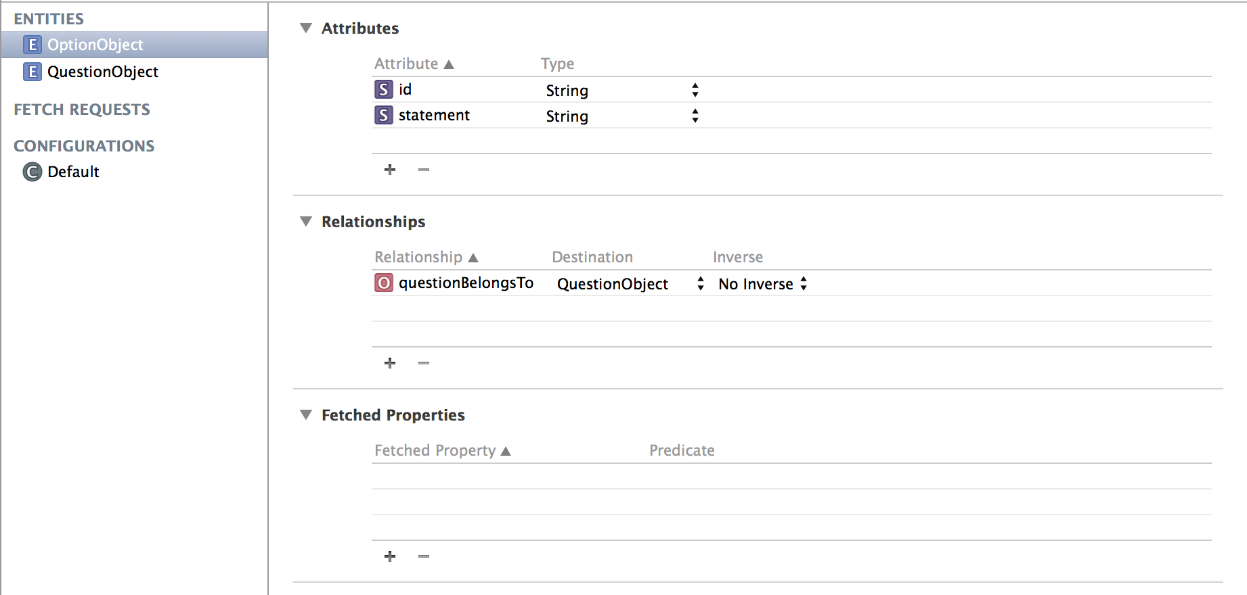Click the statement attribute string icon
The image size is (1247, 595).
[x=384, y=115]
